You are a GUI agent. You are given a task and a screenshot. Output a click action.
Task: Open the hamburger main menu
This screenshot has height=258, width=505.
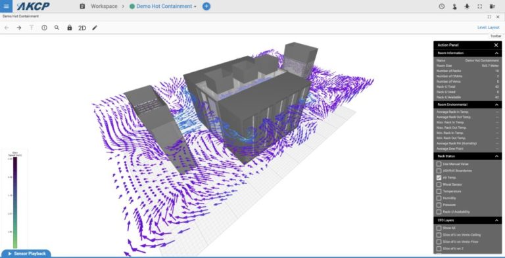click(x=6, y=6)
